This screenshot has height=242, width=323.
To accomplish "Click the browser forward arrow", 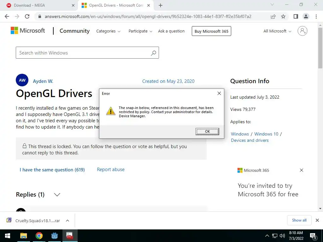I will tap(17, 16).
